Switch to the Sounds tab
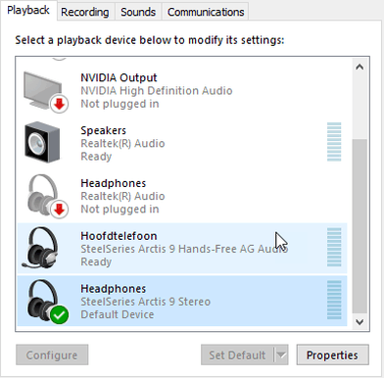 pos(138,12)
